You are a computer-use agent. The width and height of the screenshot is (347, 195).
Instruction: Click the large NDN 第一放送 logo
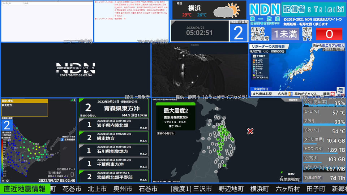click(x=265, y=13)
